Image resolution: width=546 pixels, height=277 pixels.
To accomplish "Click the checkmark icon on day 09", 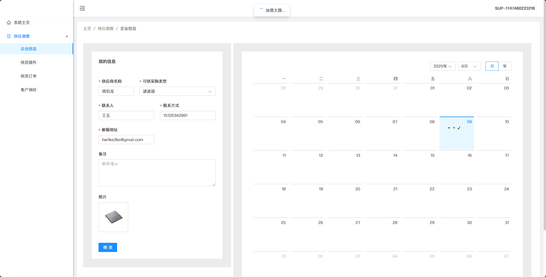I will [459, 128].
